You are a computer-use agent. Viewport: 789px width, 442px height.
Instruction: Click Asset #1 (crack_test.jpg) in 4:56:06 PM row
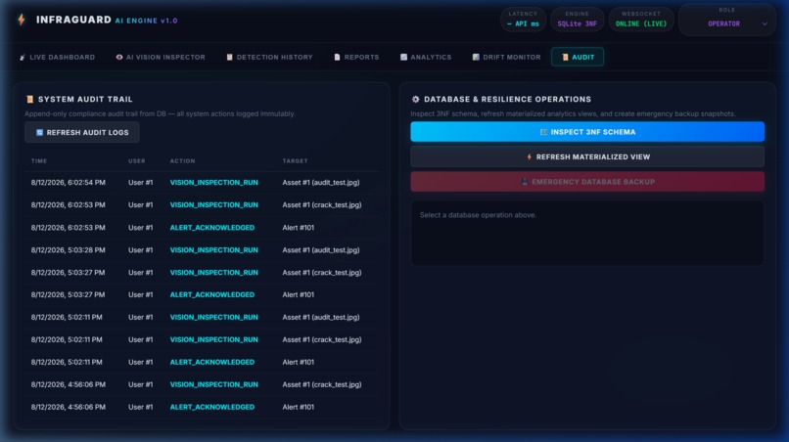tap(321, 384)
